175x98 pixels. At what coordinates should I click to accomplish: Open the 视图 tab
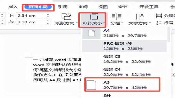click(x=103, y=7)
